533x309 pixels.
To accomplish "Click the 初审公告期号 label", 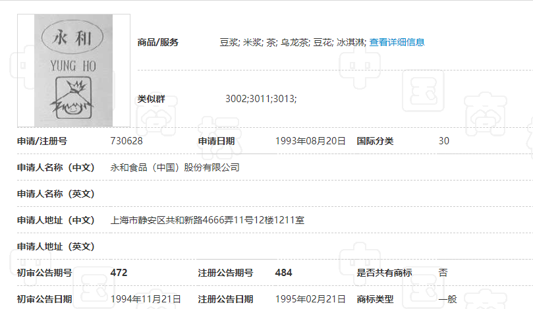I will [x=45, y=273].
